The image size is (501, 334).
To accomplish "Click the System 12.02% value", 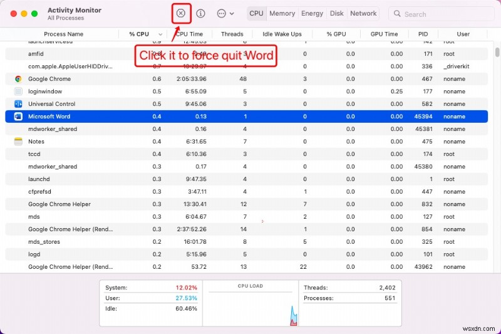I will (x=186, y=288).
